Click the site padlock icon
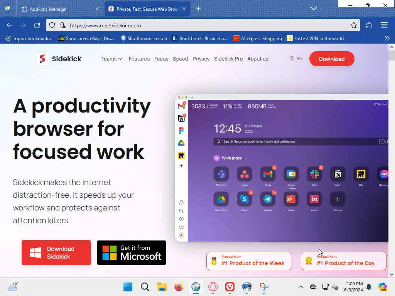This screenshot has height=296, width=395. 62,25
